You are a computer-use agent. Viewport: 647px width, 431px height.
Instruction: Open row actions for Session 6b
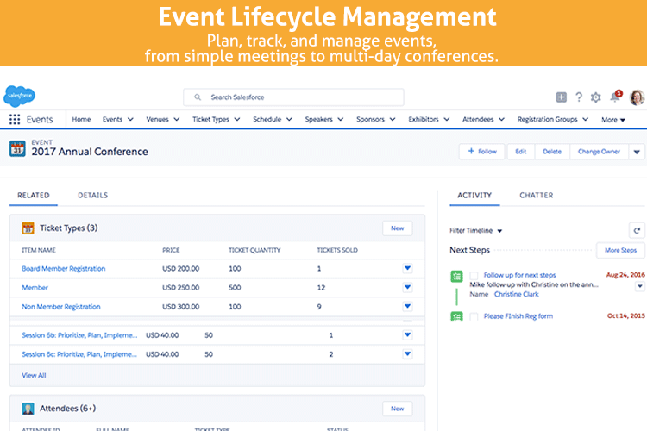[x=407, y=335]
